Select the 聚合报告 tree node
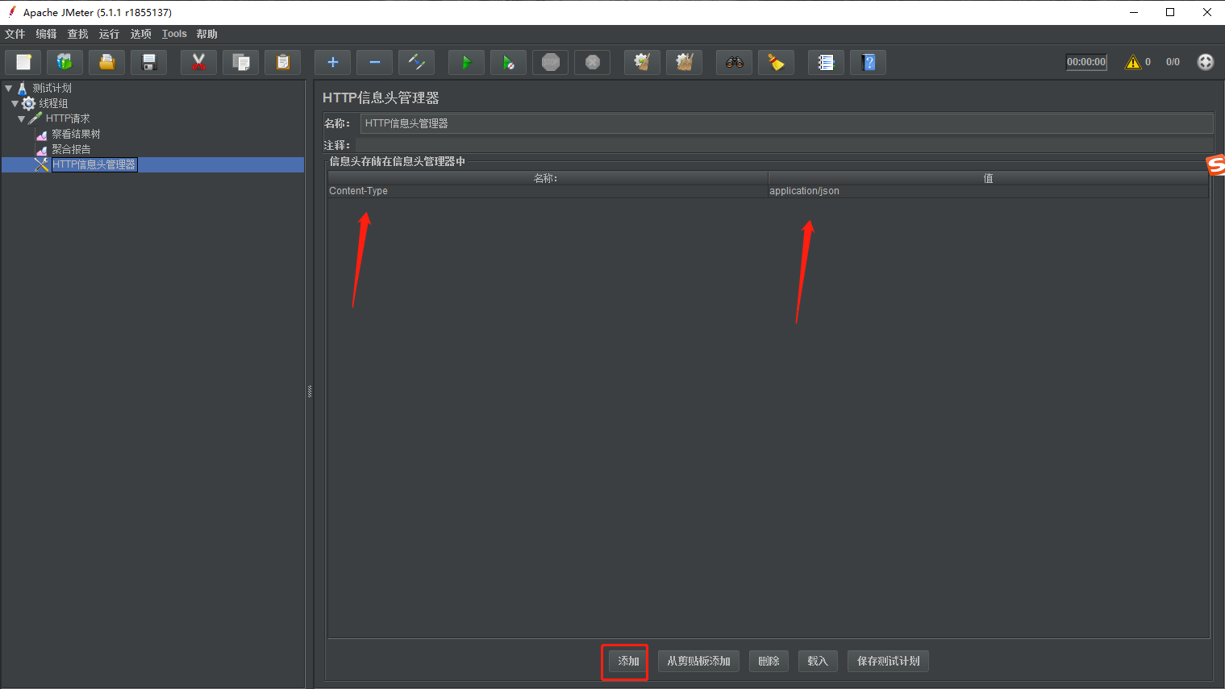This screenshot has height=689, width=1225. tap(71, 149)
